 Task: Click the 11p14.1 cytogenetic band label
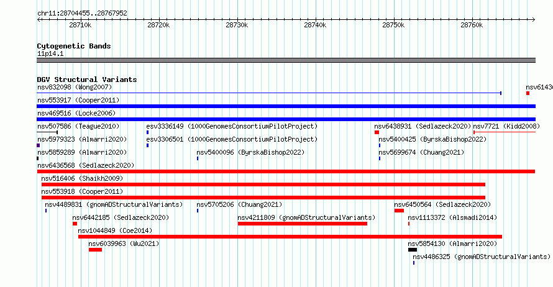[x=50, y=53]
